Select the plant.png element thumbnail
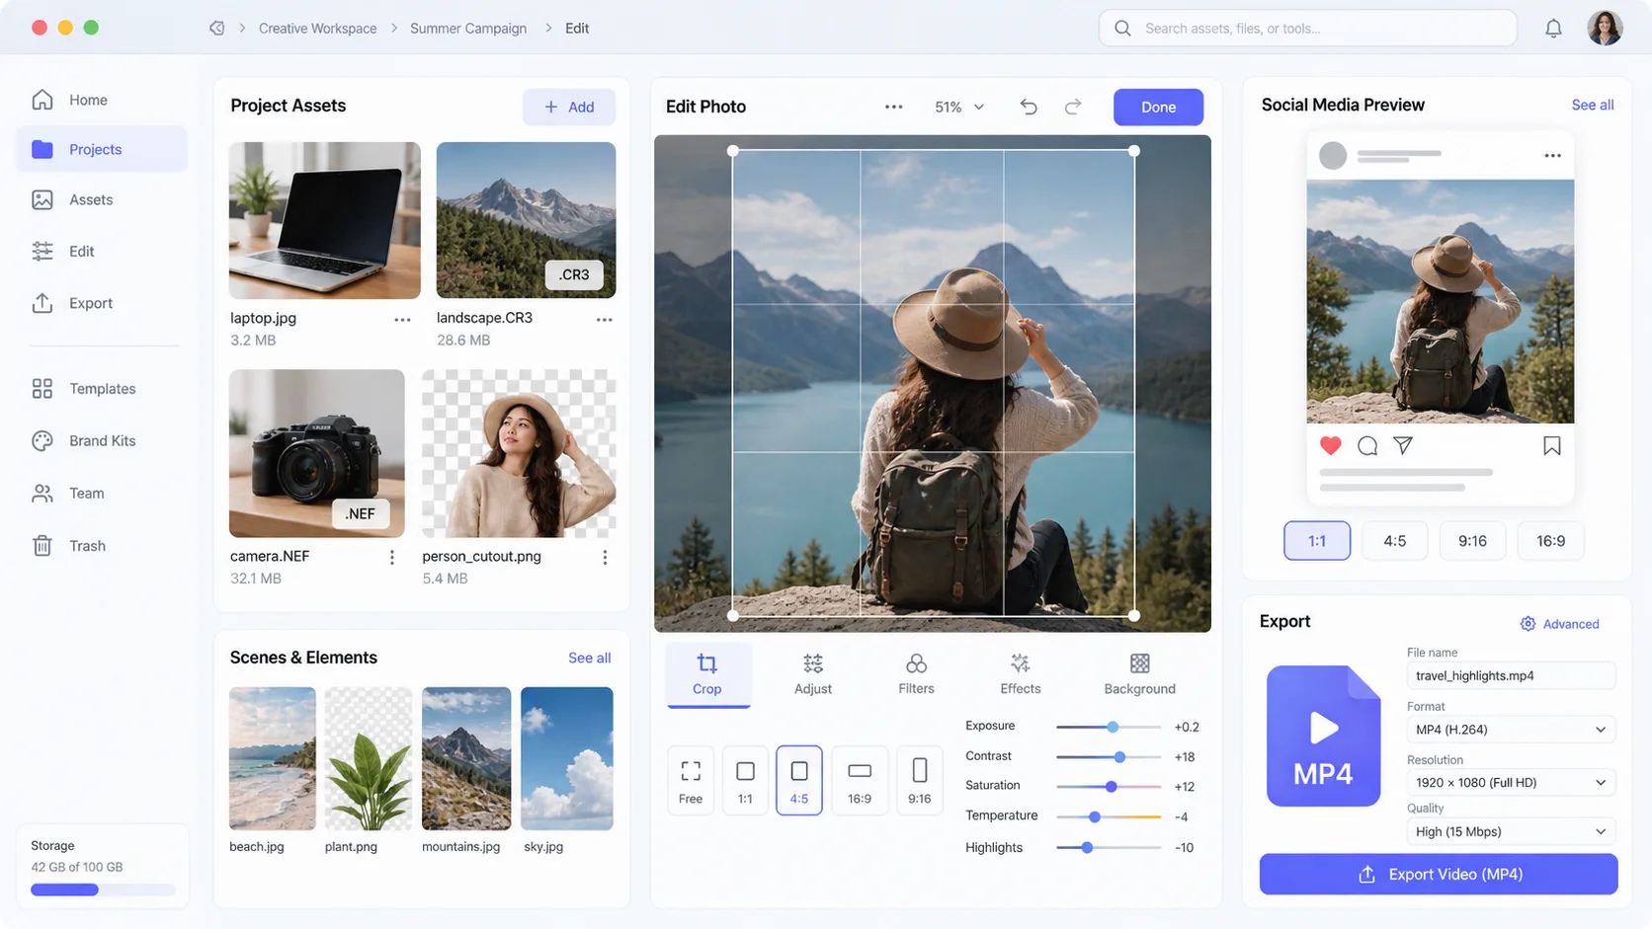Screen dimensions: 1652x929 (369, 758)
